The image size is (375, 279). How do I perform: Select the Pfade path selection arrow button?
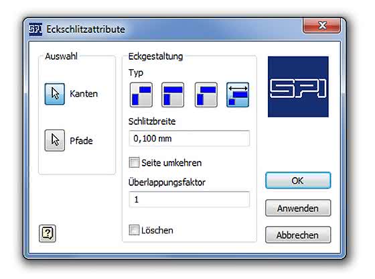point(54,140)
